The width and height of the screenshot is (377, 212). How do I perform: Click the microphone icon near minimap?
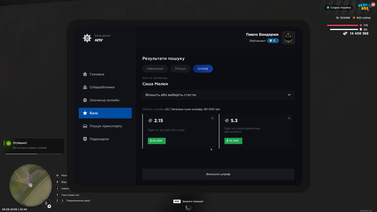click(46, 203)
